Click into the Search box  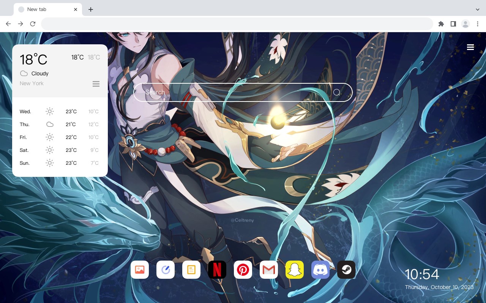pyautogui.click(x=243, y=92)
